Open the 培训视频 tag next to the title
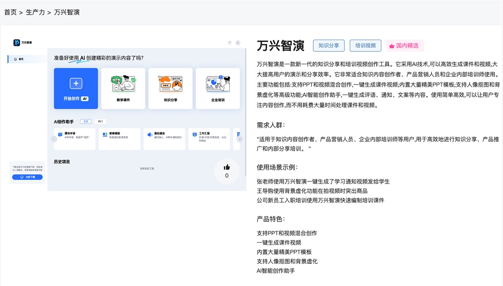This screenshot has width=503, height=286. coord(365,46)
